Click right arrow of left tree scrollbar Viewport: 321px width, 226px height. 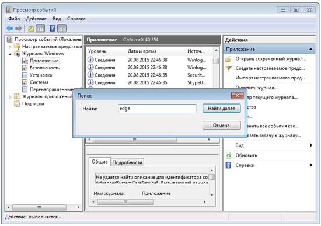pyautogui.click(x=78, y=207)
